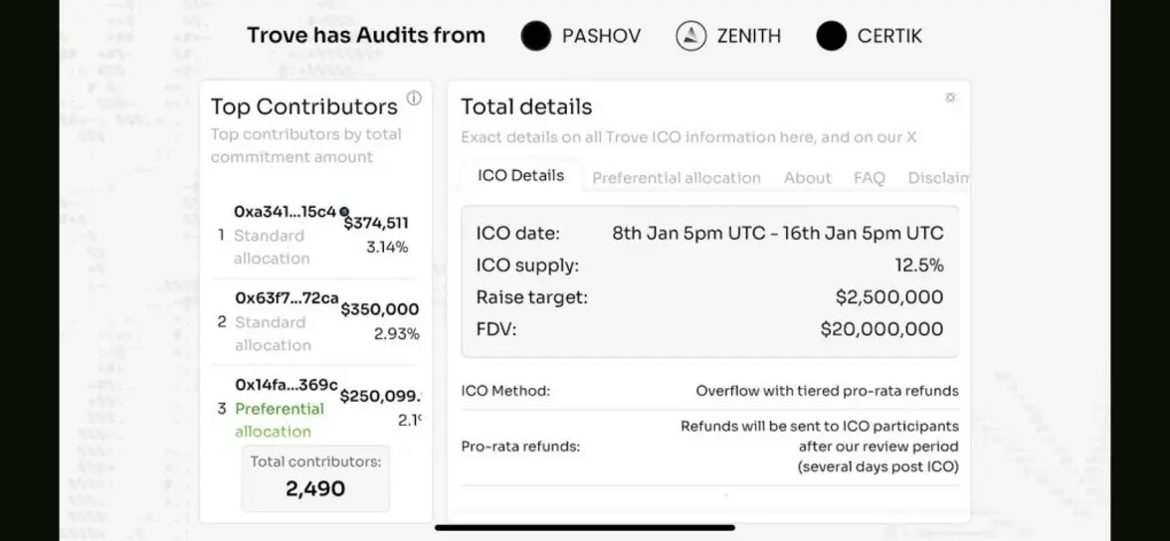Tap the home indicator bar
The height and width of the screenshot is (541, 1170).
pos(585,527)
